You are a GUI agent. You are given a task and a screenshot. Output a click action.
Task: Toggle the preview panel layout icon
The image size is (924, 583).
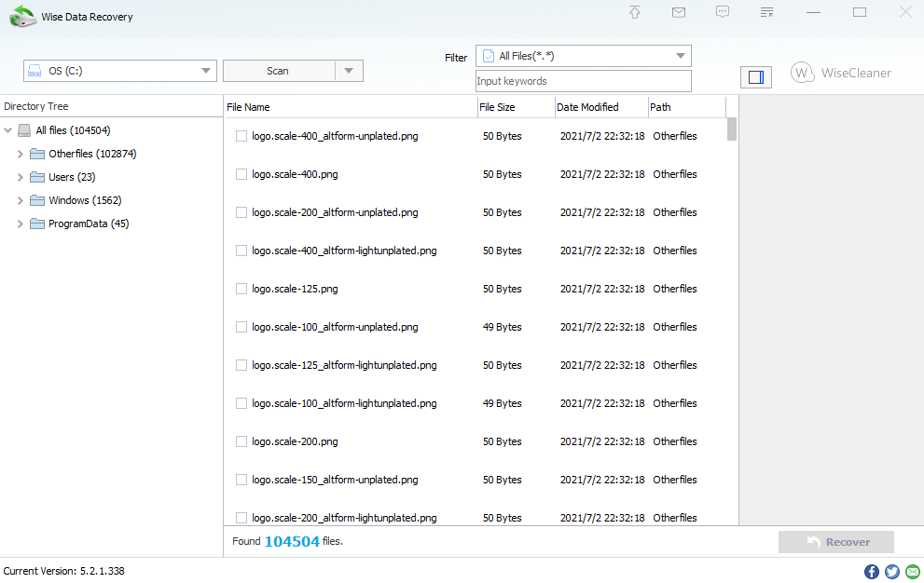(x=755, y=77)
